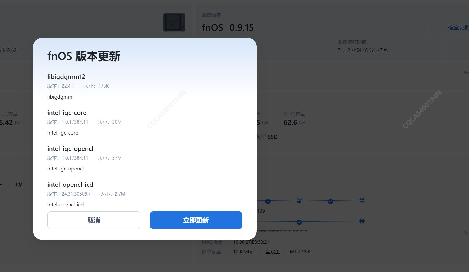469x272 pixels.
Task: Click the 1000Mbps network speed value
Action: click(x=244, y=252)
